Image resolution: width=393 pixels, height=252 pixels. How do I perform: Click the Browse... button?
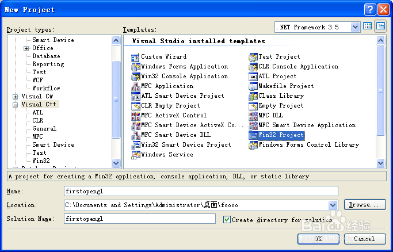(x=365, y=205)
